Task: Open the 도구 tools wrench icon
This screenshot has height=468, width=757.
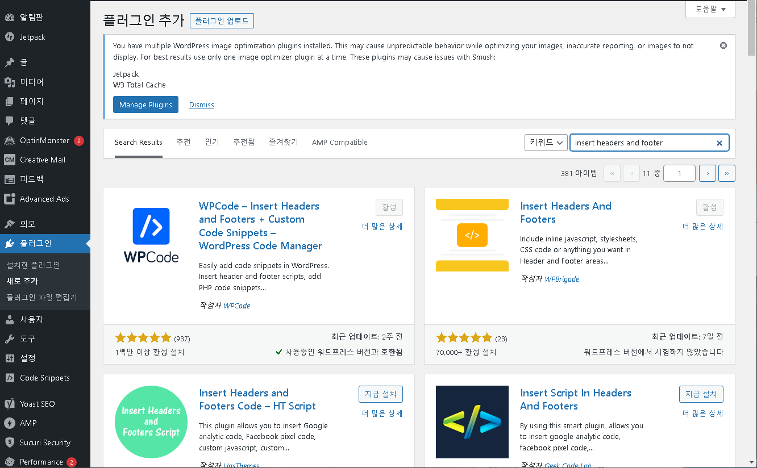Action: pyautogui.click(x=10, y=339)
